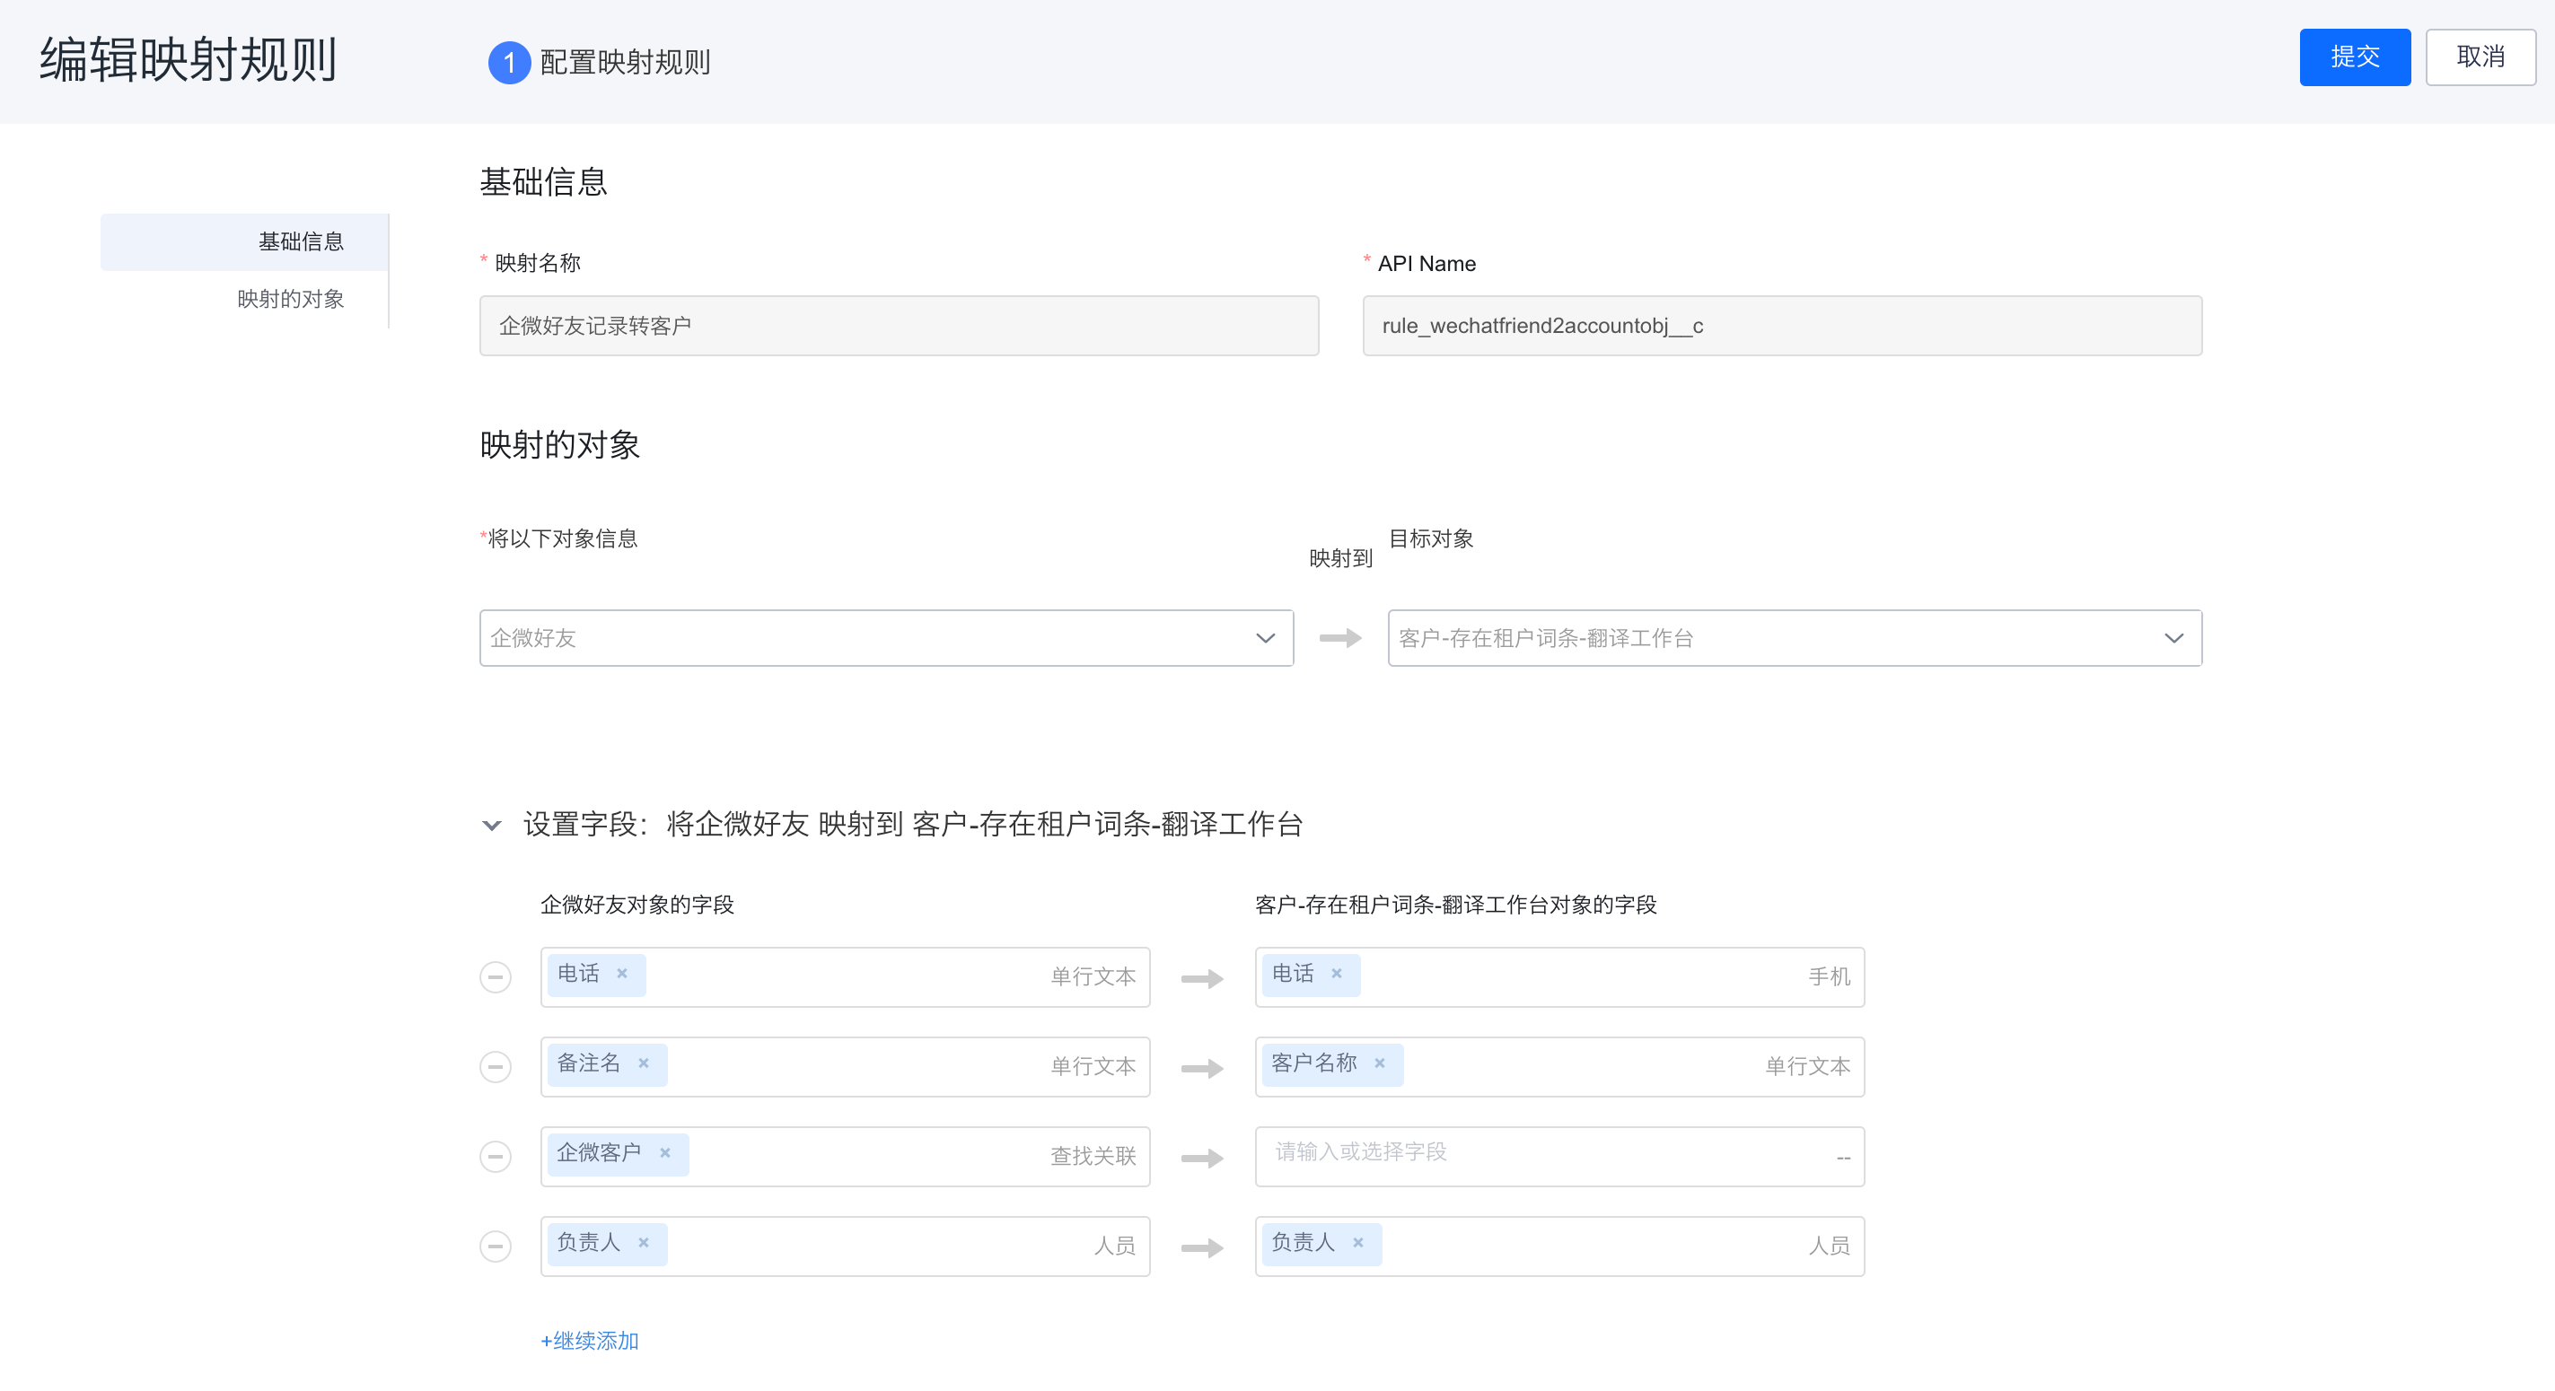Click the 基础信息 section heading

(x=542, y=182)
